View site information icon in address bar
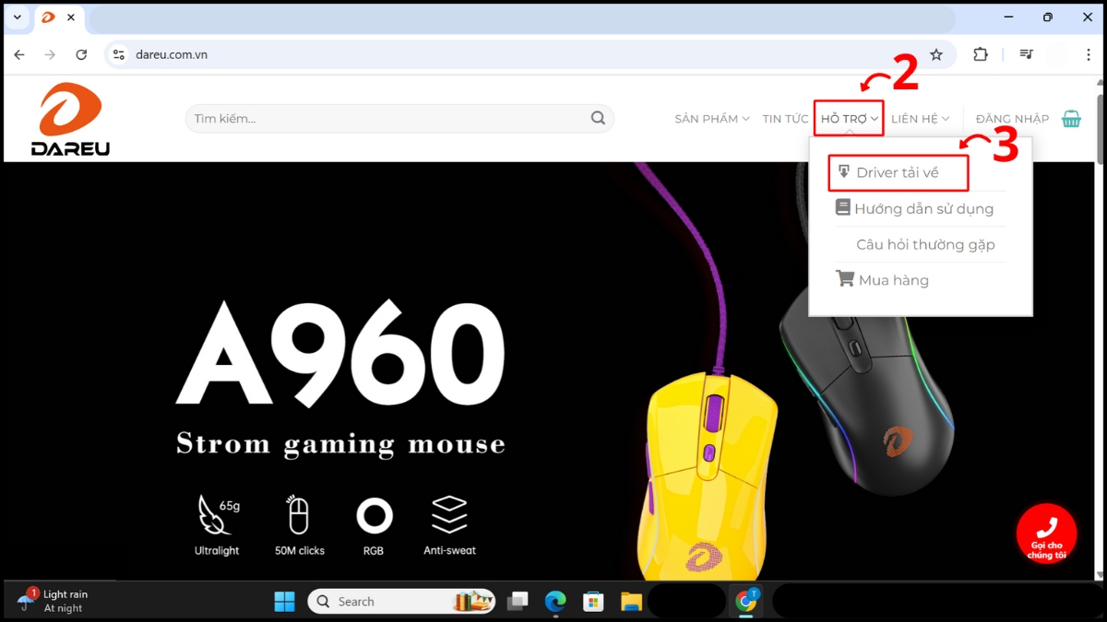This screenshot has width=1107, height=622. 118,54
